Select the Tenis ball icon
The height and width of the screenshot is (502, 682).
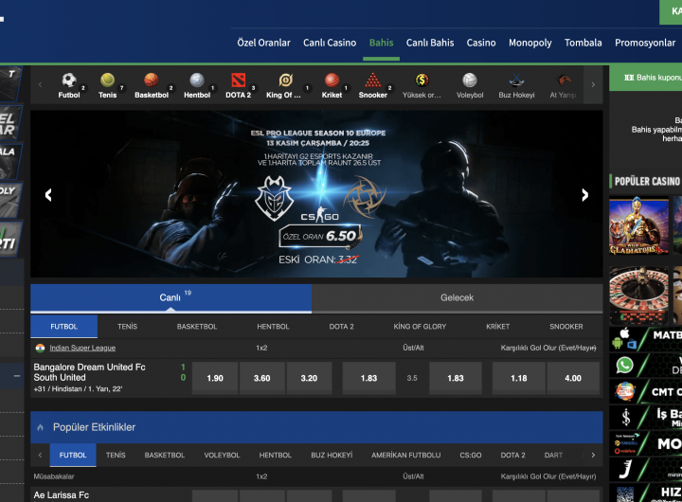pyautogui.click(x=107, y=81)
